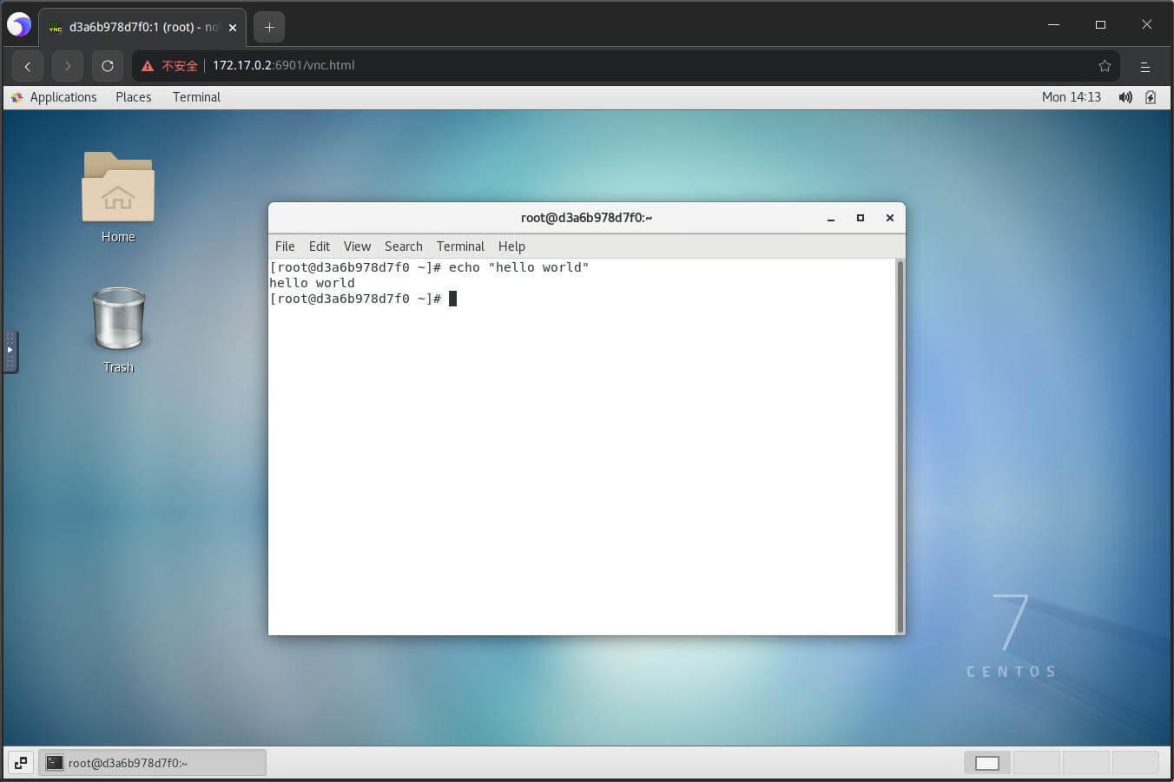Toggle the volume icon in the top panel

[1125, 96]
